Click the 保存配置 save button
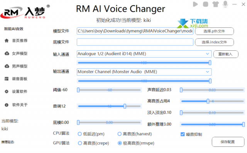247x153 pixels. pos(228,142)
